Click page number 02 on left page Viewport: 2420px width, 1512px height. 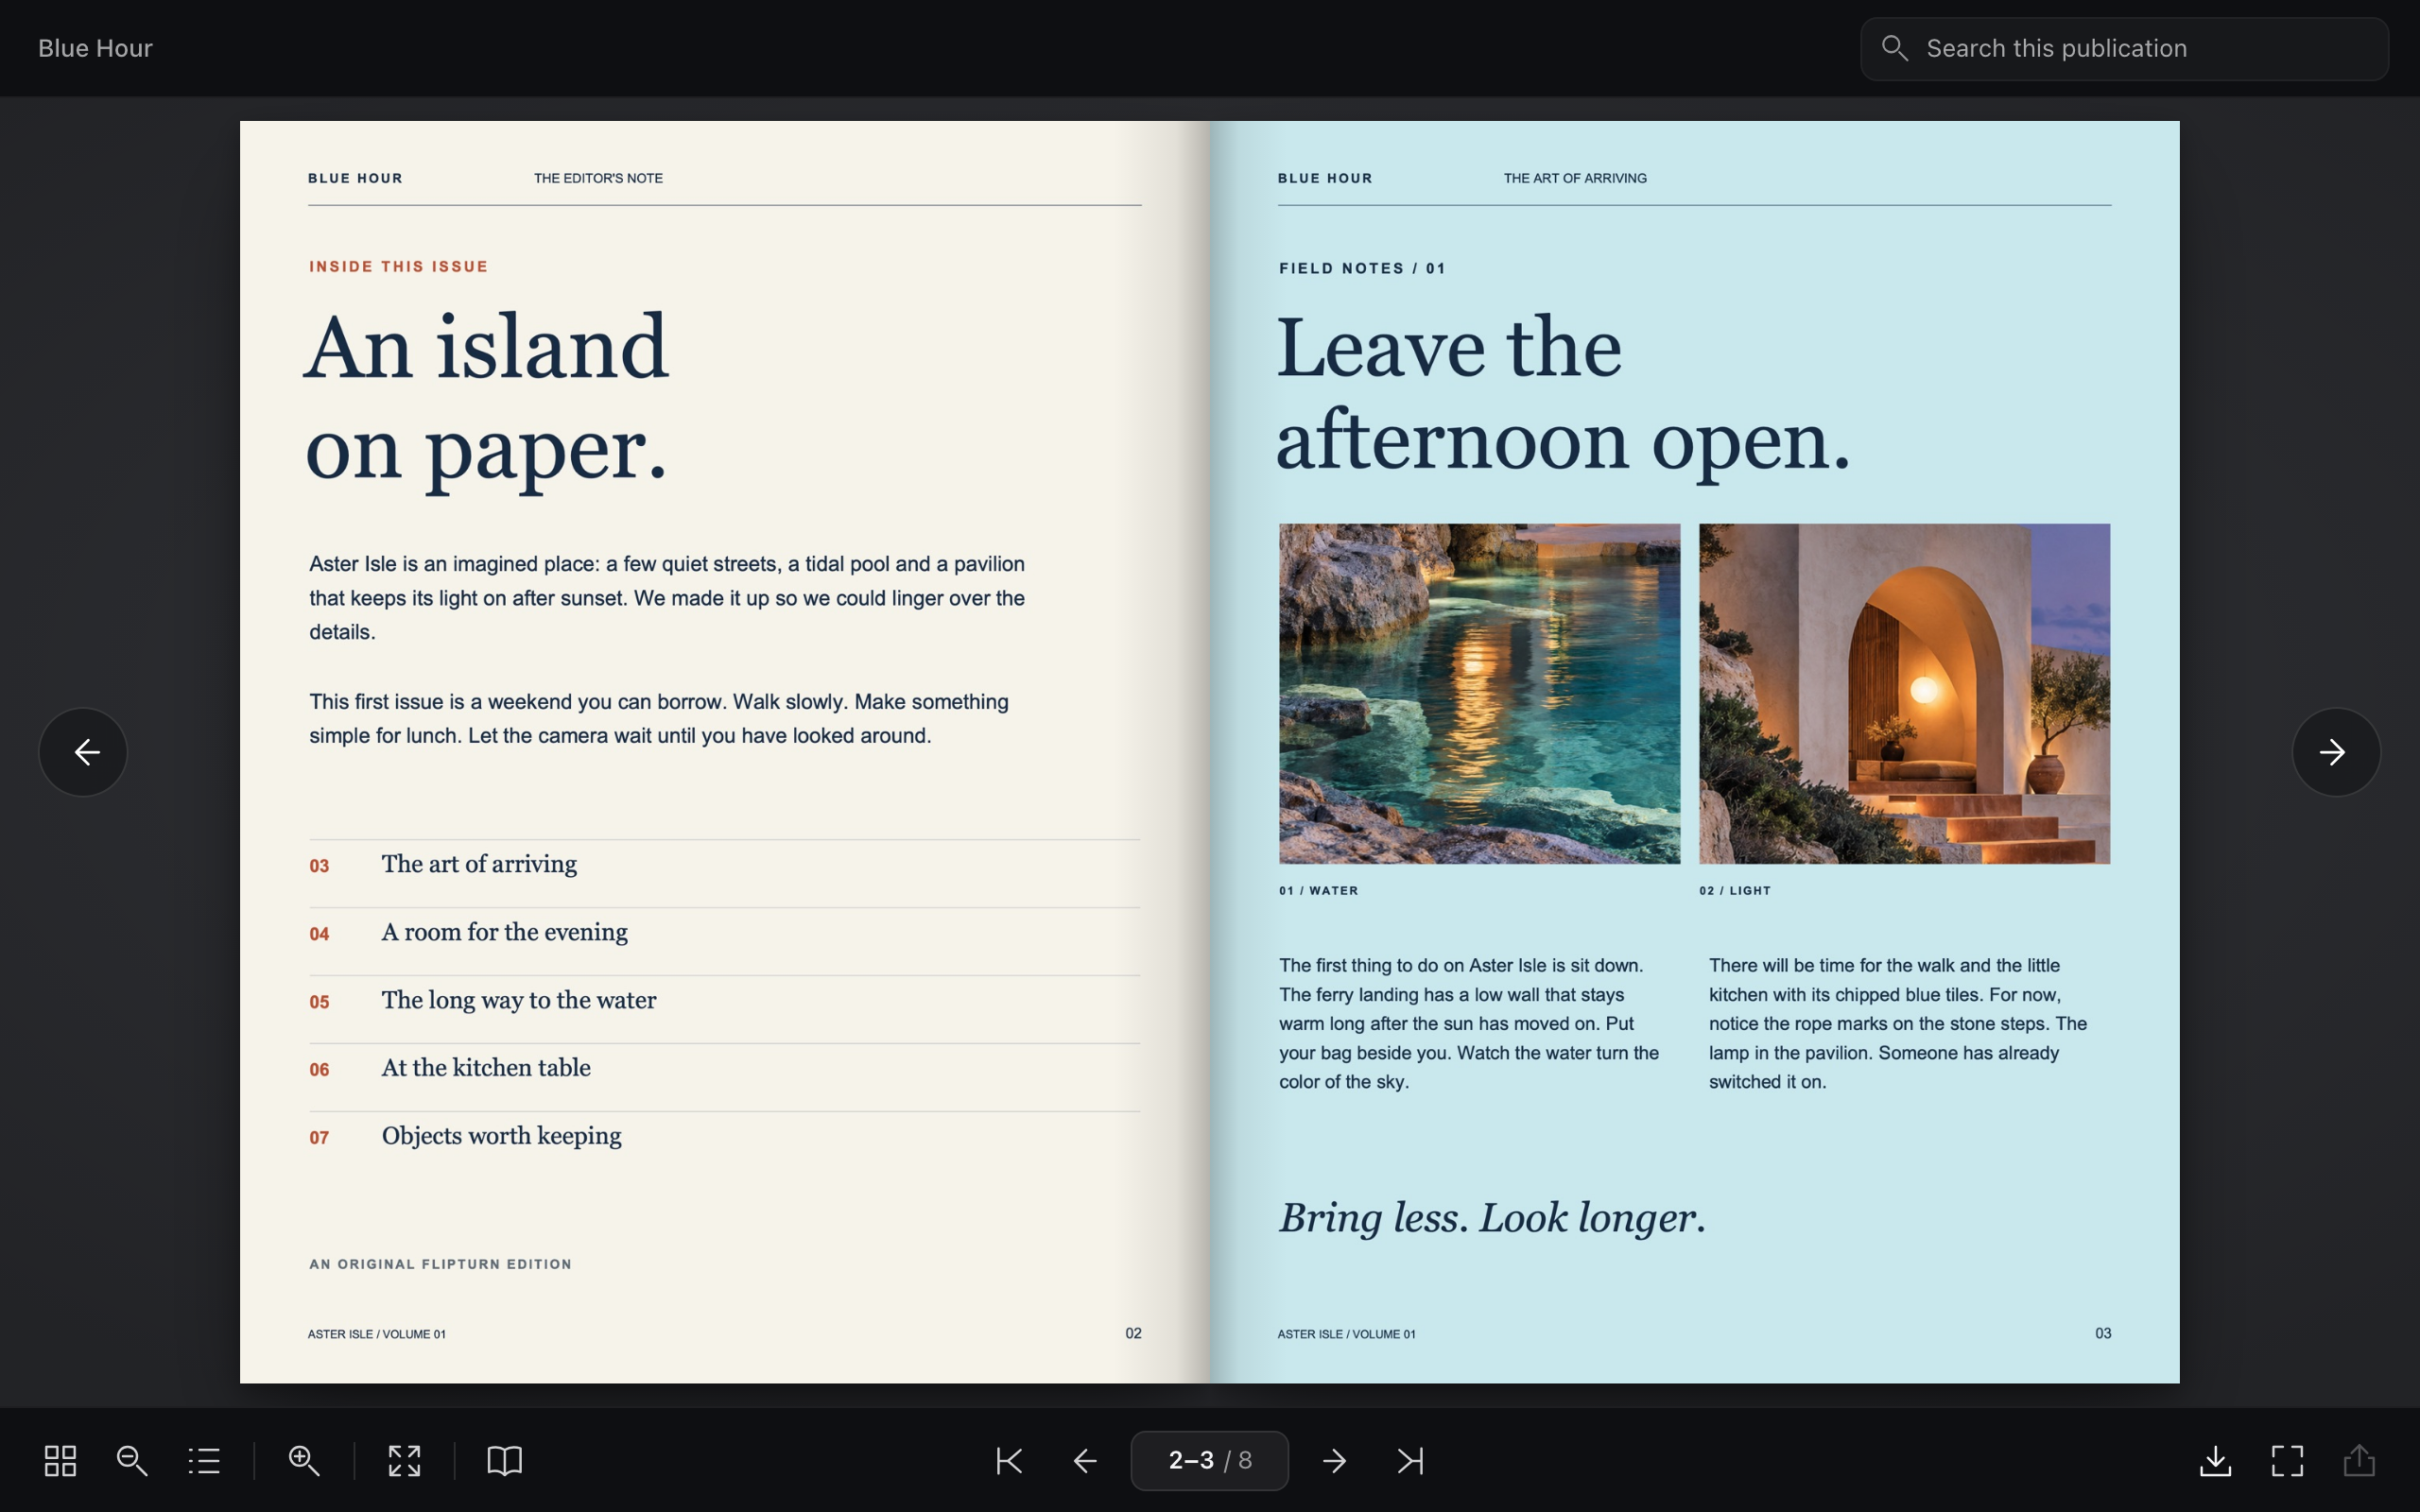tap(1133, 1333)
